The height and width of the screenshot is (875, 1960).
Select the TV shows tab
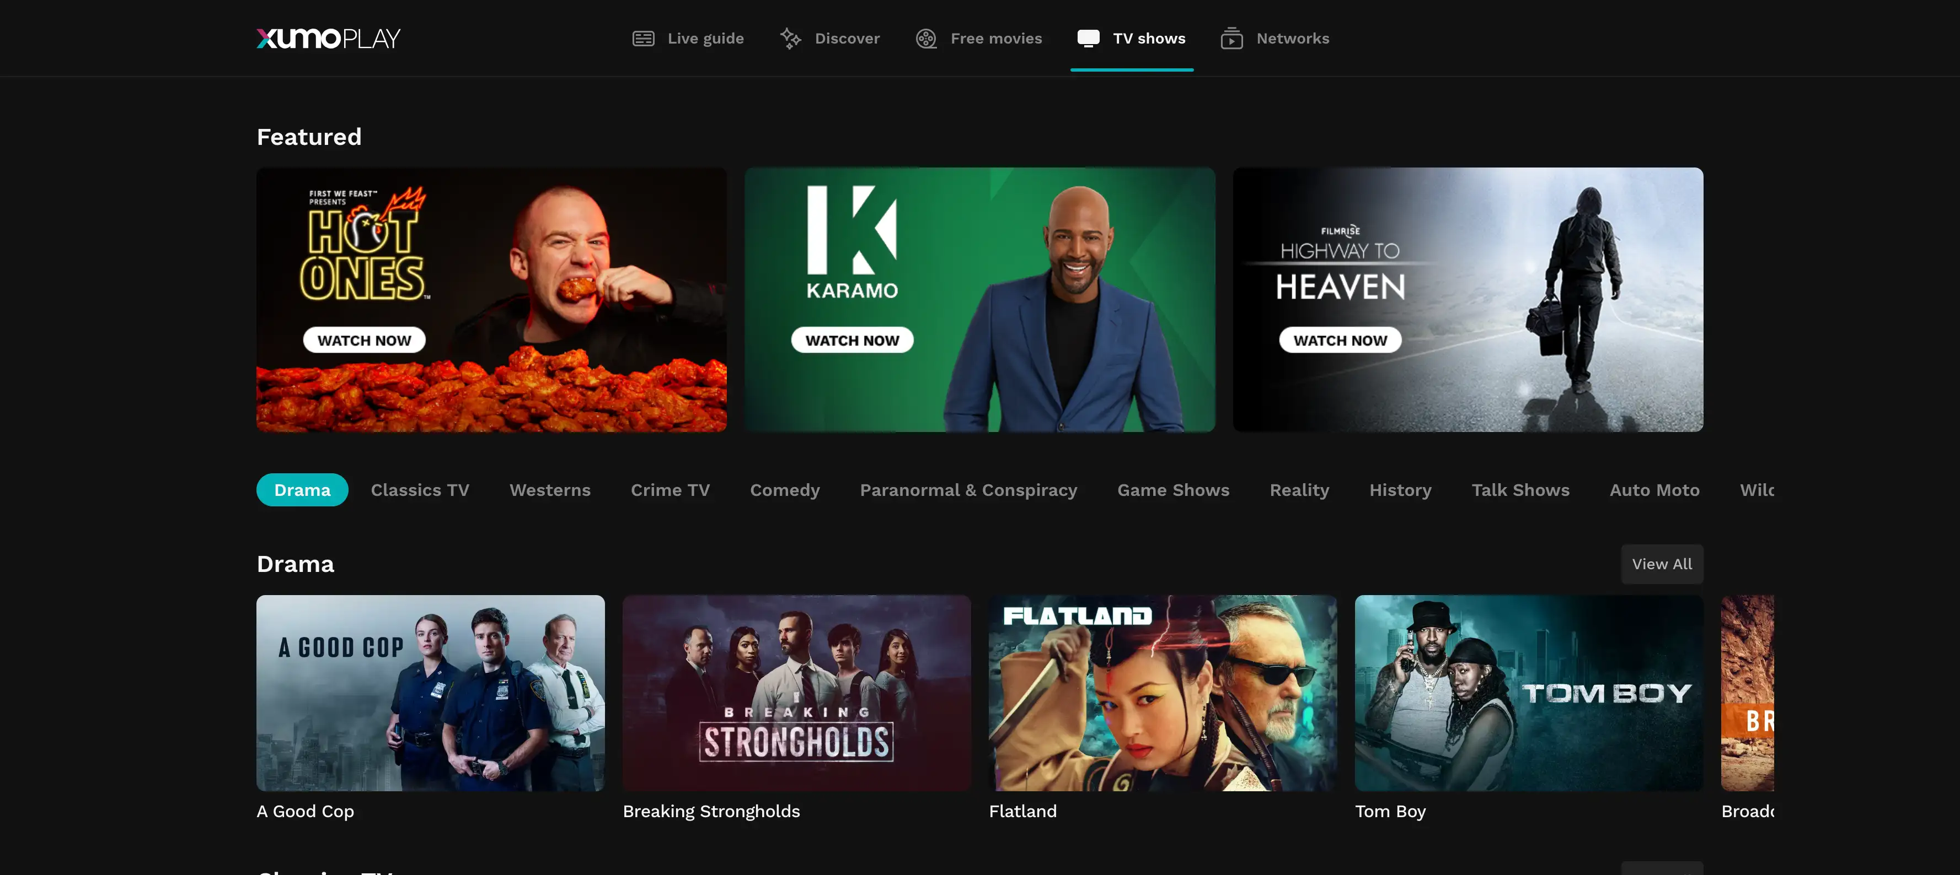click(x=1132, y=38)
